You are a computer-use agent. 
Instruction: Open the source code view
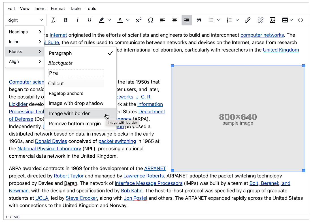[x=301, y=20]
